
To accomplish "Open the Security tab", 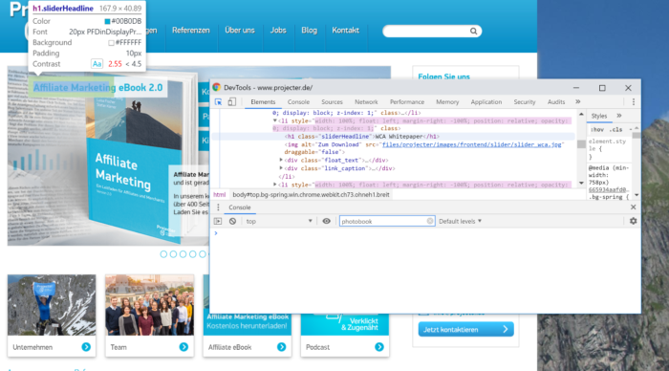I will [525, 102].
